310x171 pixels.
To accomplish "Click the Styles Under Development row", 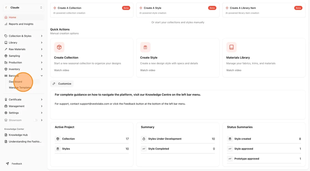I will [178, 139].
